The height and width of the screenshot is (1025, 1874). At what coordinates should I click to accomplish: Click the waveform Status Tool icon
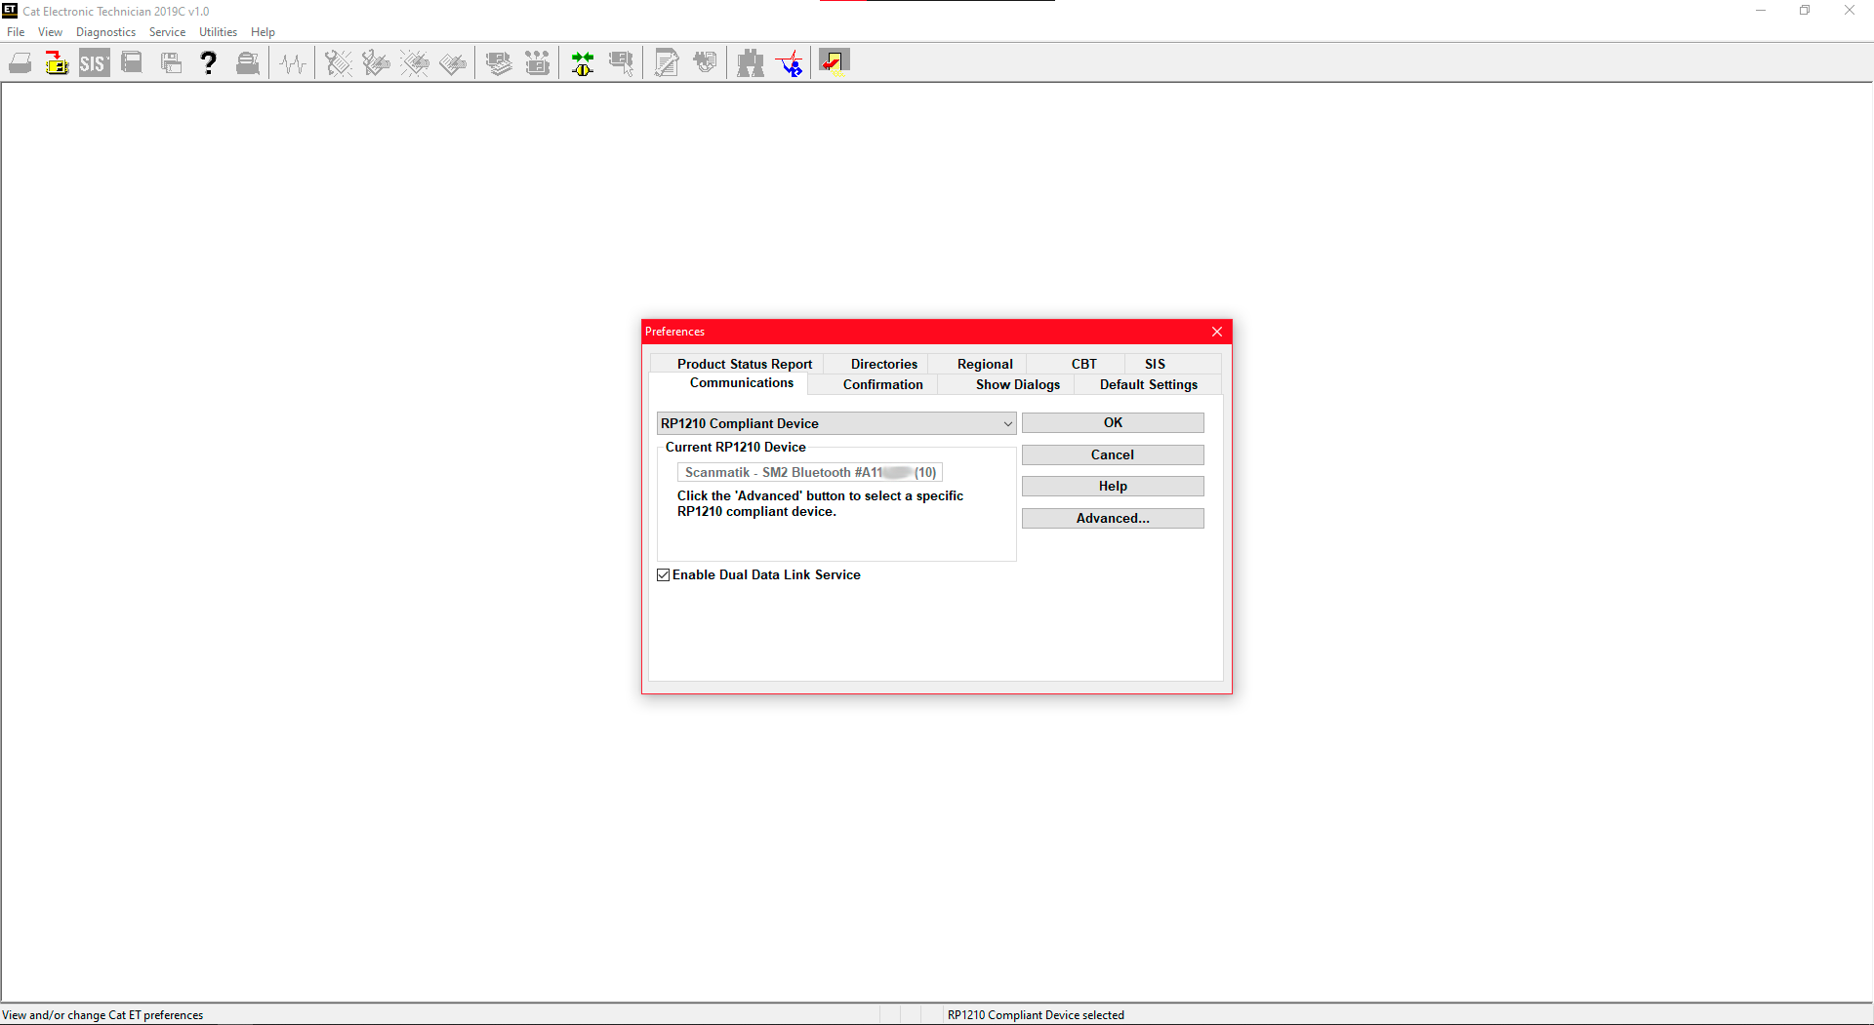(293, 63)
